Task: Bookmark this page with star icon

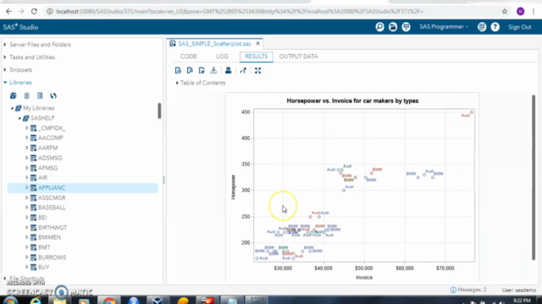Action: point(505,11)
